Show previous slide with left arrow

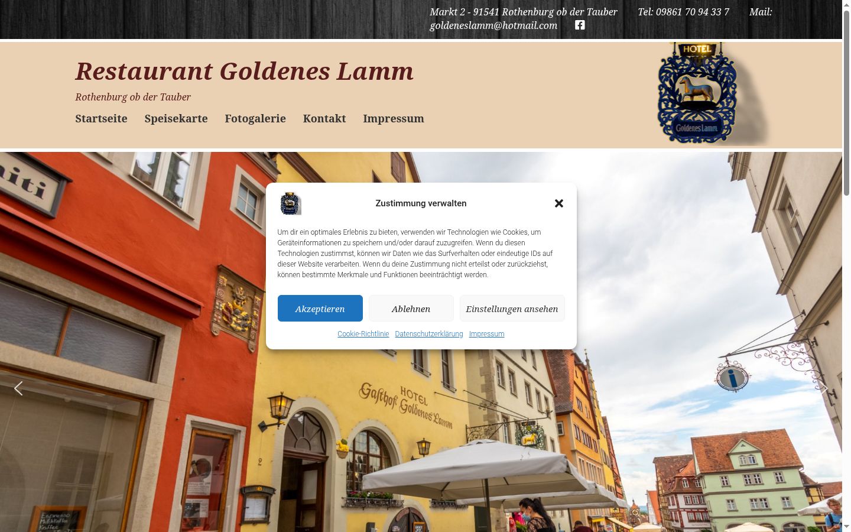point(18,388)
